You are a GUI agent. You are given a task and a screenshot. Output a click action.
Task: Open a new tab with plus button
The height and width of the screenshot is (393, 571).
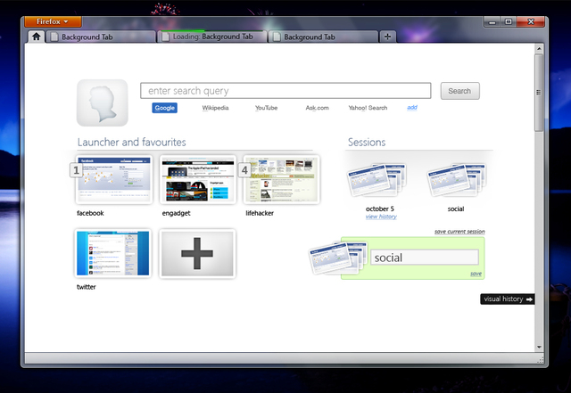click(387, 37)
